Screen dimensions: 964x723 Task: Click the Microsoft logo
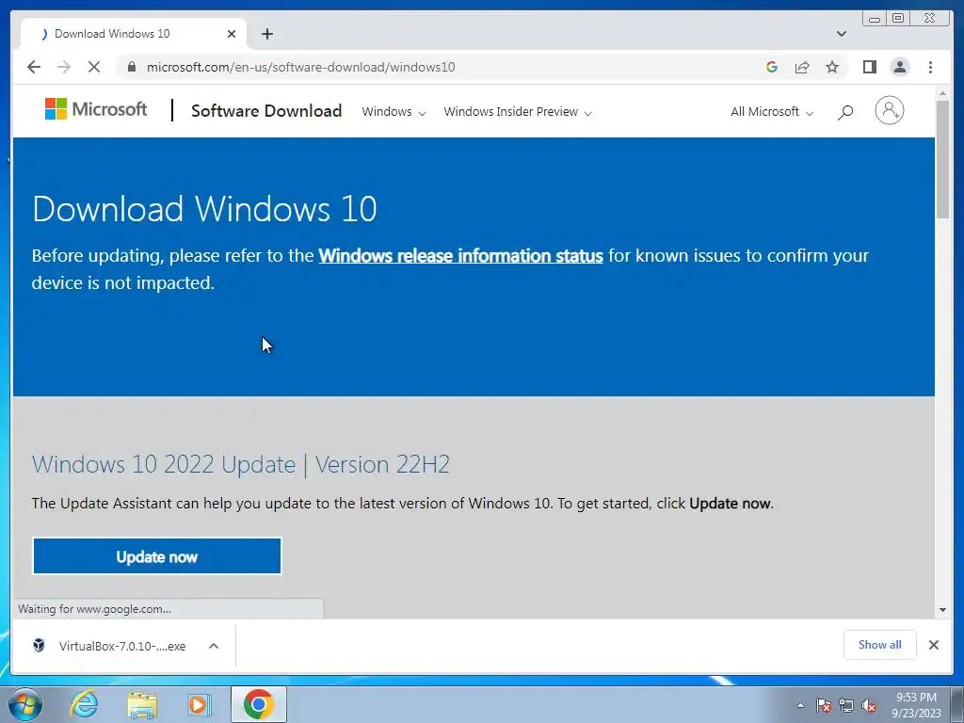[x=96, y=109]
